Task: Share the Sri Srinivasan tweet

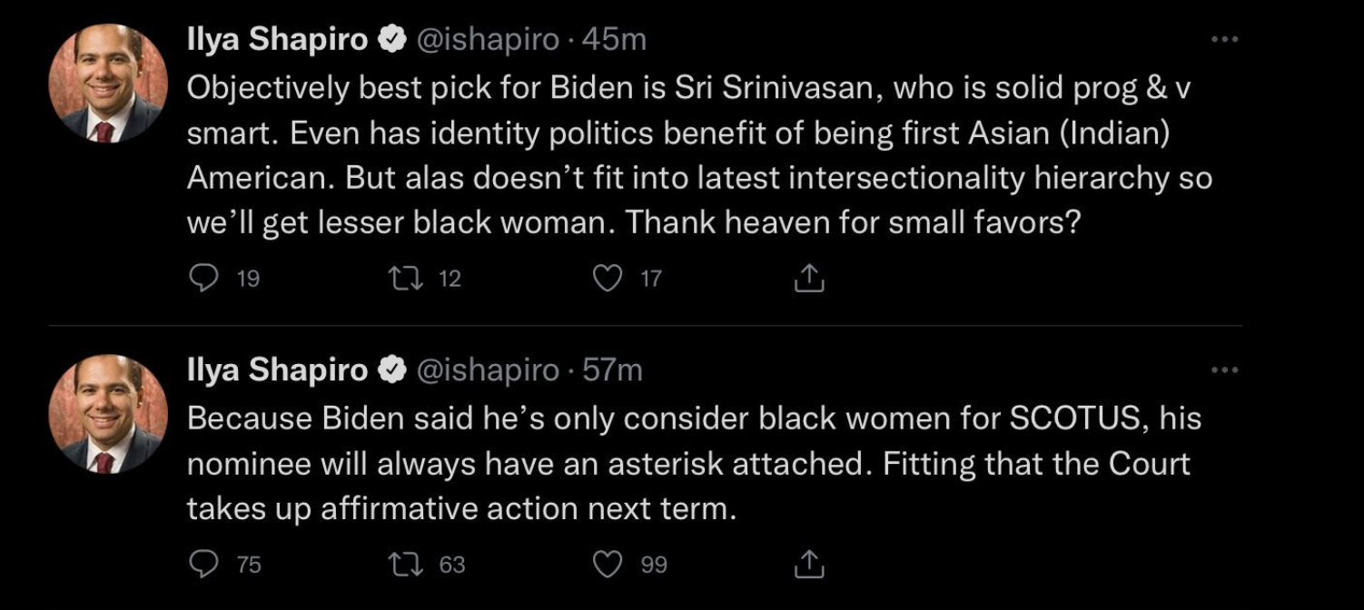Action: click(808, 280)
